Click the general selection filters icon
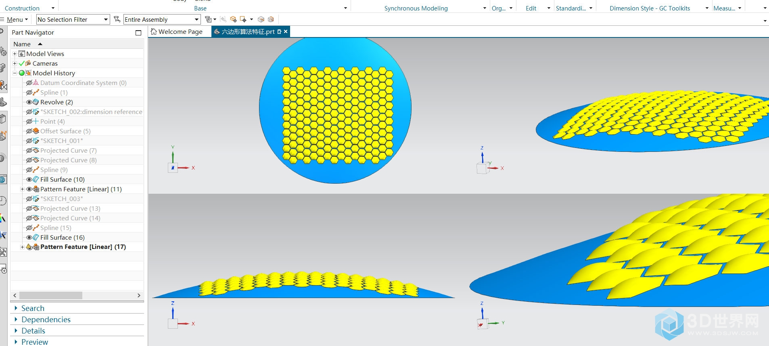This screenshot has width=769, height=346. [208, 19]
